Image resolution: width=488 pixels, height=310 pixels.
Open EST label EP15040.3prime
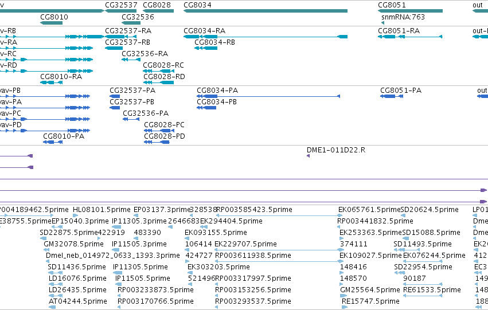tap(80, 221)
